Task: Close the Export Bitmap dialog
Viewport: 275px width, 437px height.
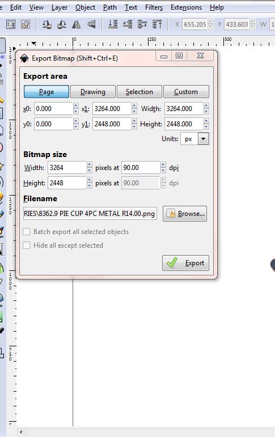Action: 200,56
